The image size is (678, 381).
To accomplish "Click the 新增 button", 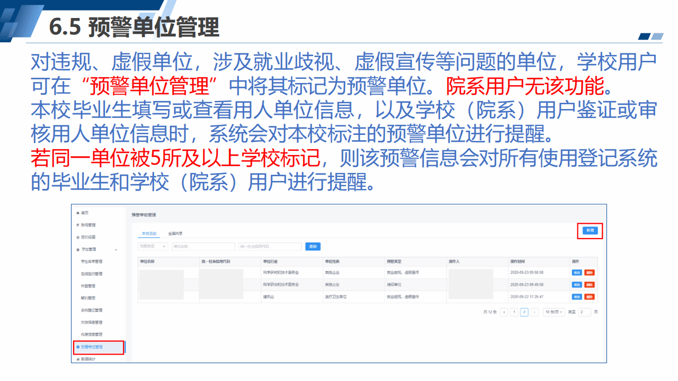I will point(590,231).
